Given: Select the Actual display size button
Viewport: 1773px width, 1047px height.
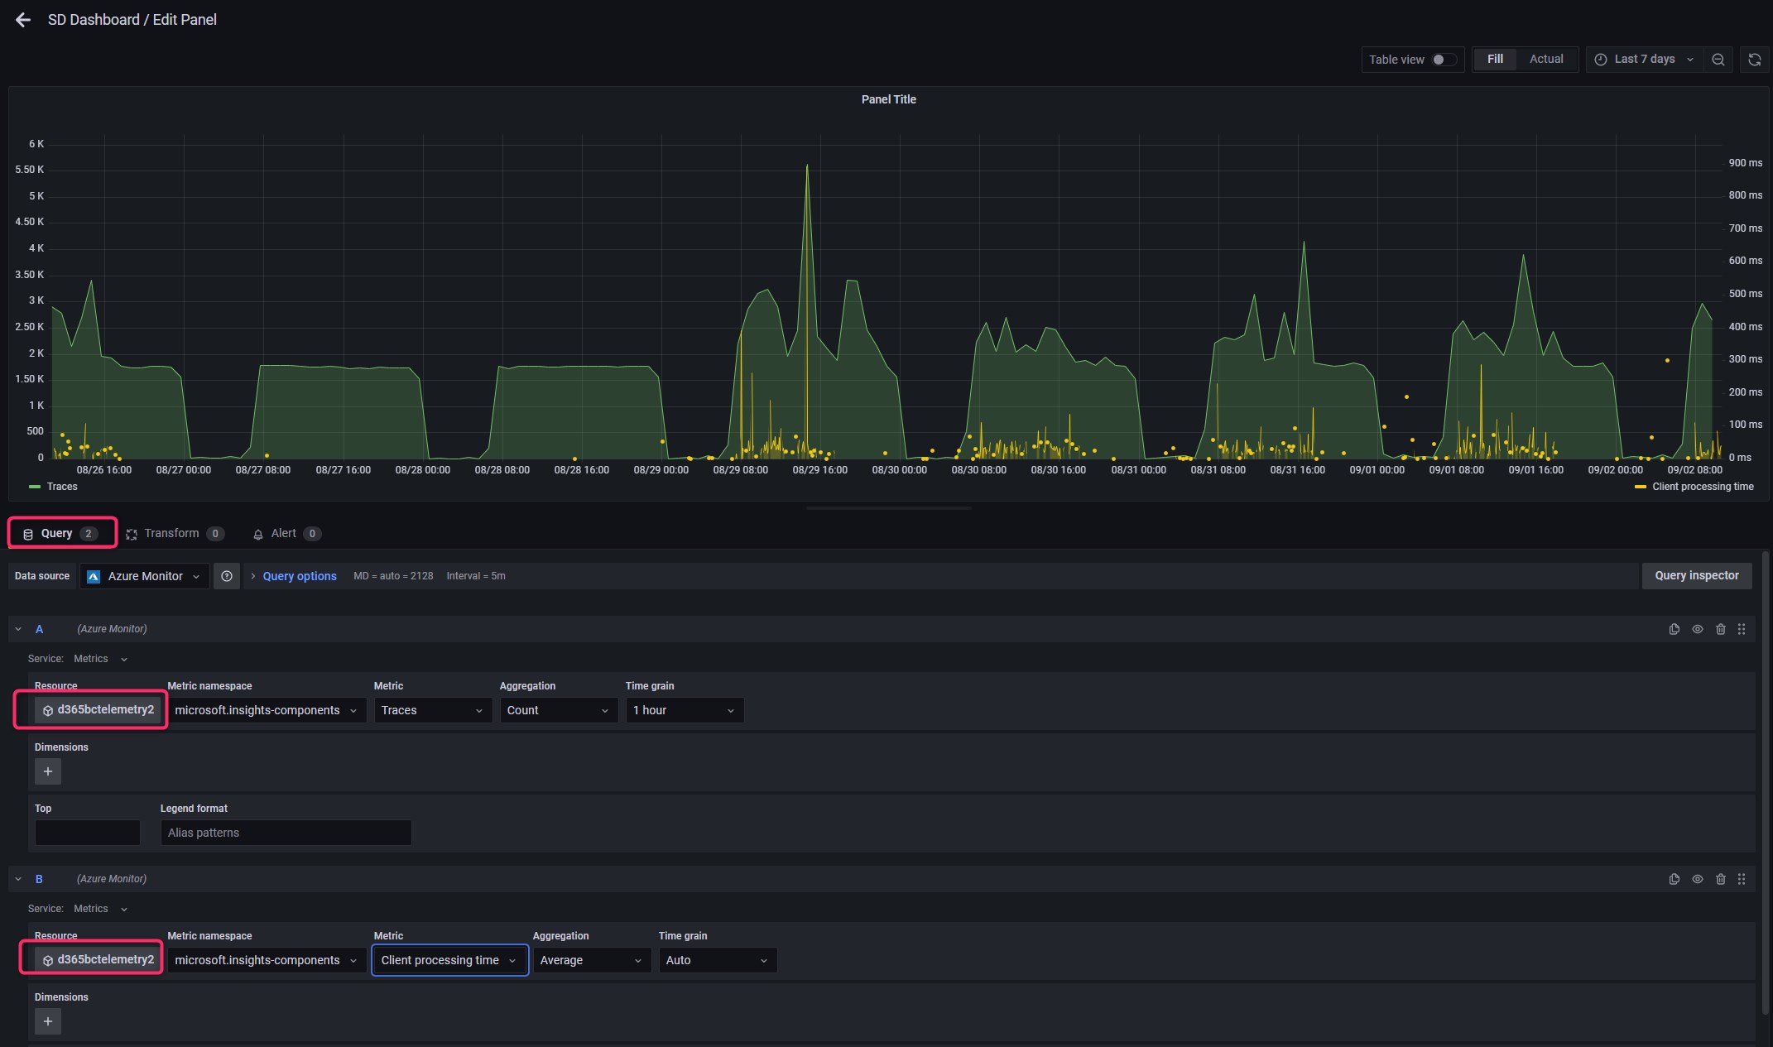Looking at the screenshot, I should [x=1545, y=60].
